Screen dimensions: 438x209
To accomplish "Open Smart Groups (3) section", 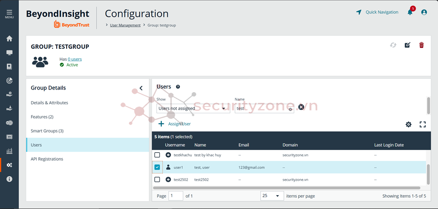I will click(x=47, y=131).
